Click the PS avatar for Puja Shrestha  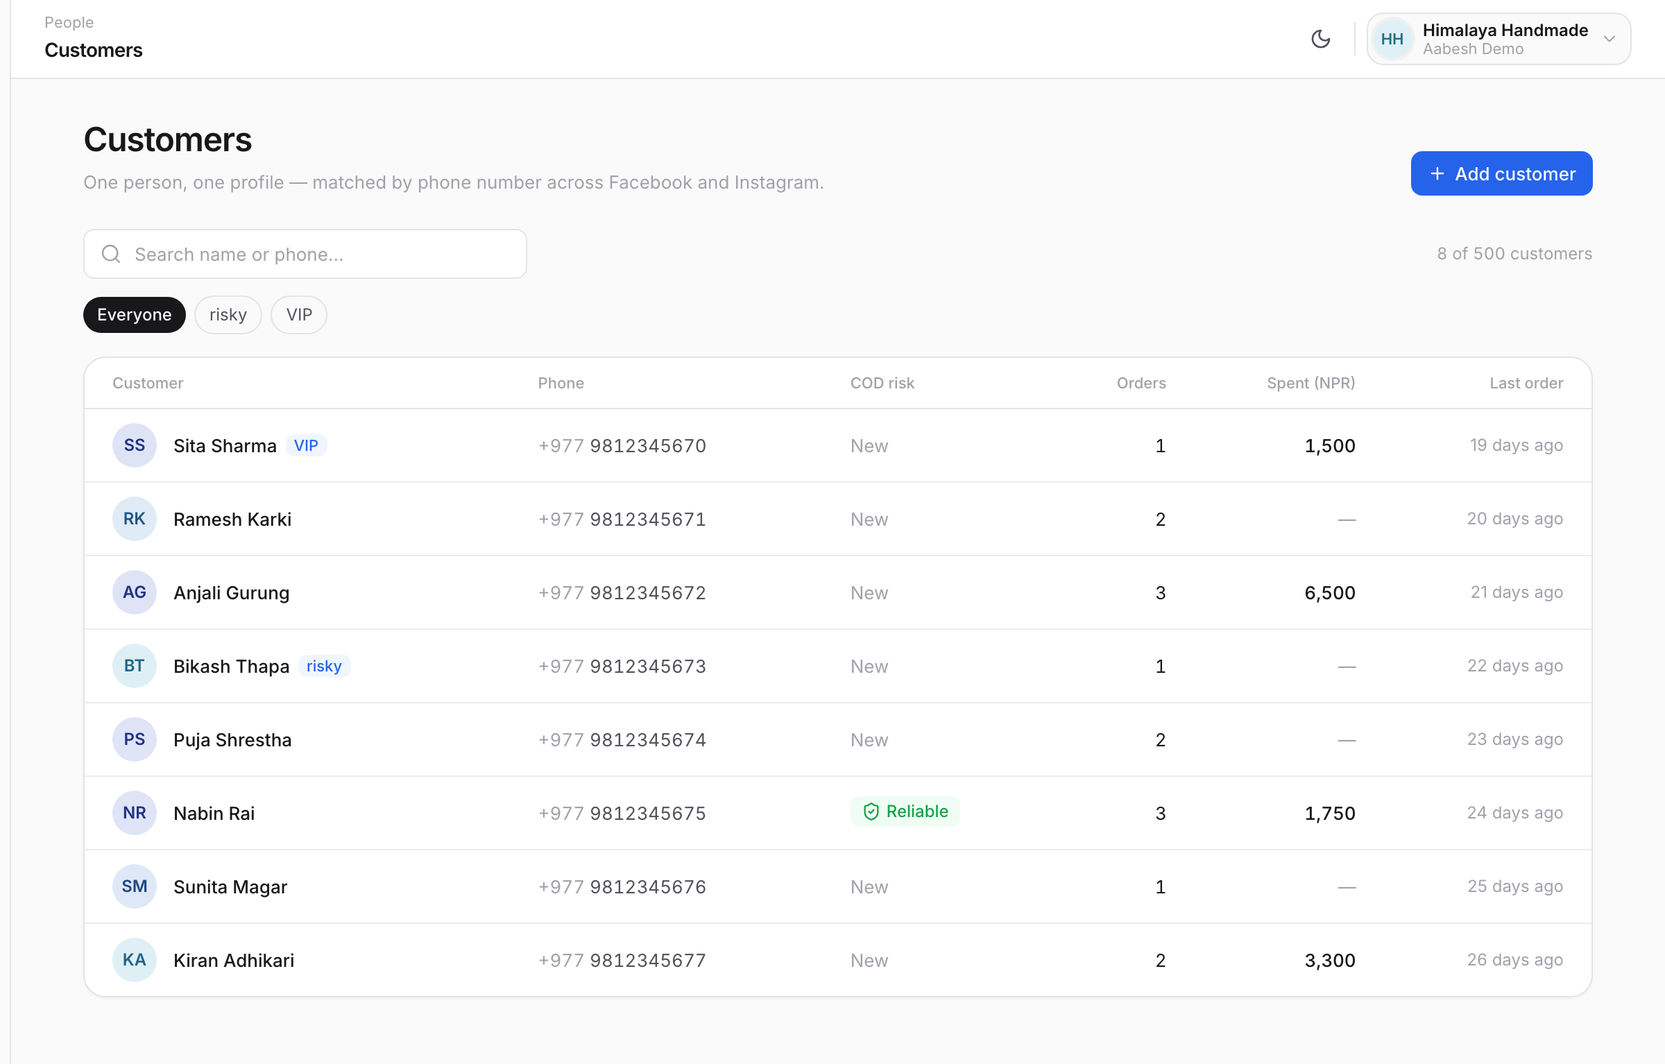(x=135, y=739)
